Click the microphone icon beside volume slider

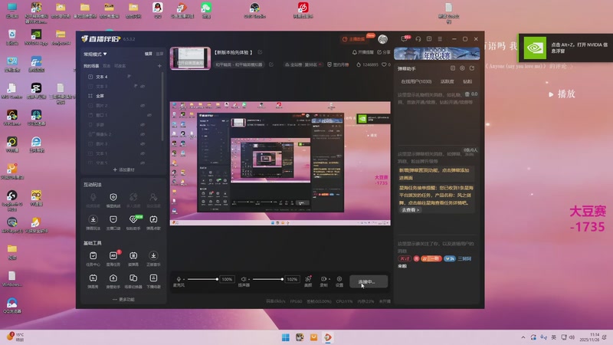[x=179, y=279]
